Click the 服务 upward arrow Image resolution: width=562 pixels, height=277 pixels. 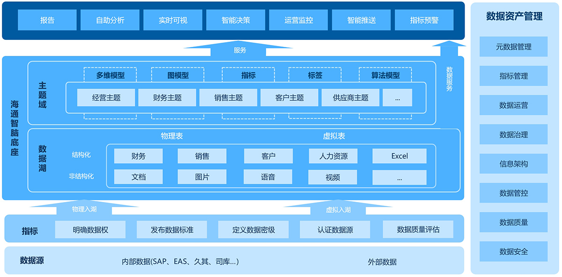pos(239,48)
